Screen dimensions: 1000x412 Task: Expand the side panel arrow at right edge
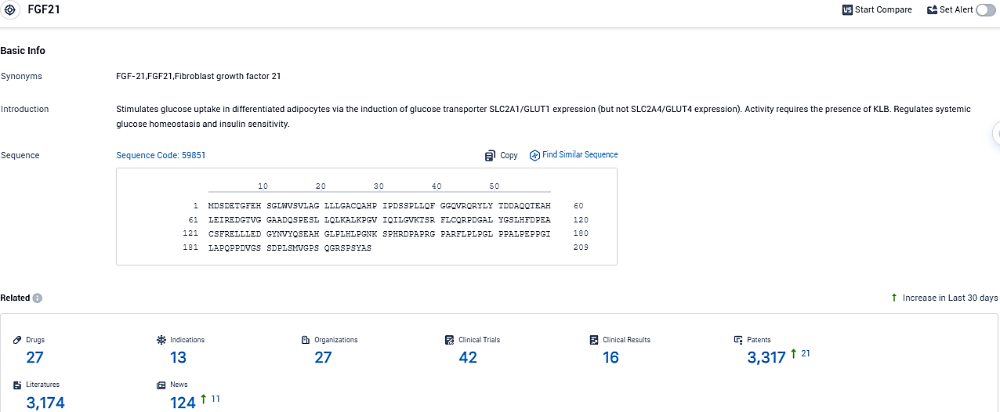pos(996,133)
